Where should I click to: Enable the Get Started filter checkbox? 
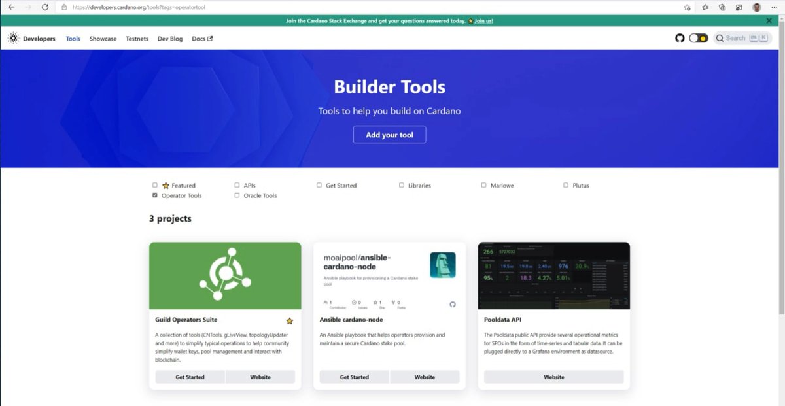(x=319, y=185)
